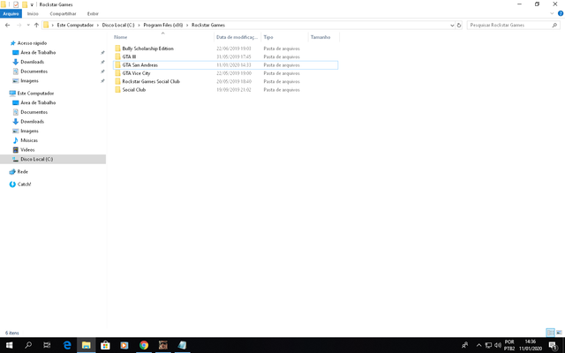Open Catch! in navigation pane
565x353 pixels.
click(x=24, y=184)
